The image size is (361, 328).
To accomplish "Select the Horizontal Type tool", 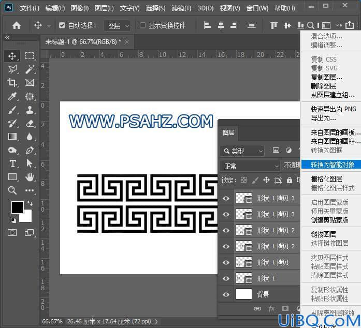I will click(x=12, y=163).
